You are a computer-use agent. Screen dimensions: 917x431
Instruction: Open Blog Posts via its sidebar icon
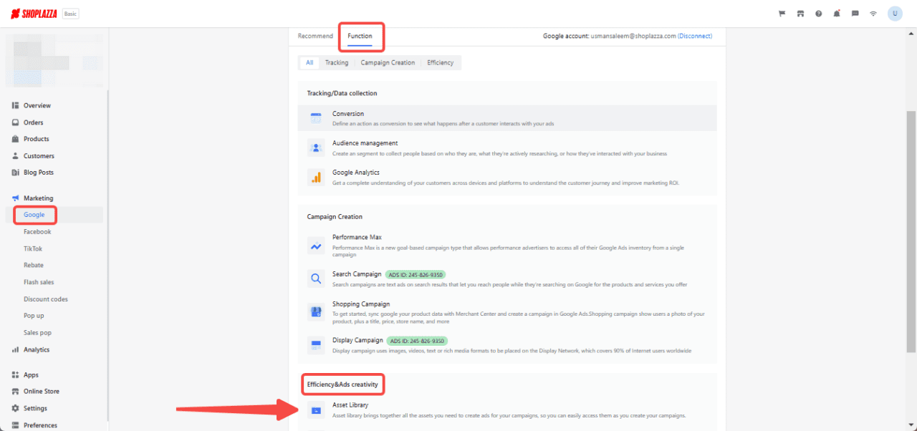16,173
